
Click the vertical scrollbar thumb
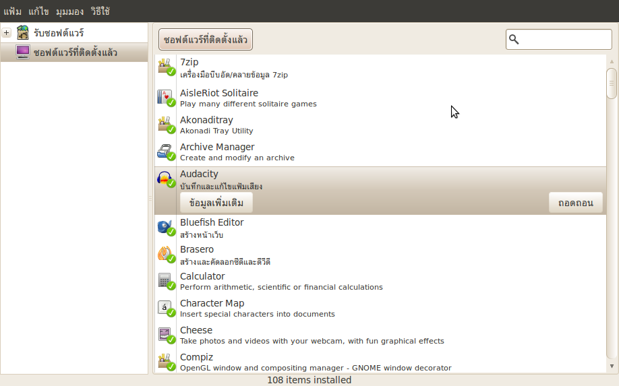pos(612,83)
